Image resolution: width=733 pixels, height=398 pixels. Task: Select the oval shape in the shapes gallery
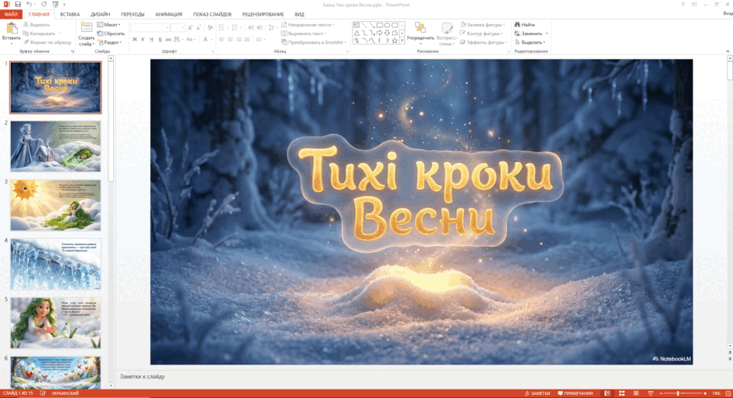[x=388, y=25]
